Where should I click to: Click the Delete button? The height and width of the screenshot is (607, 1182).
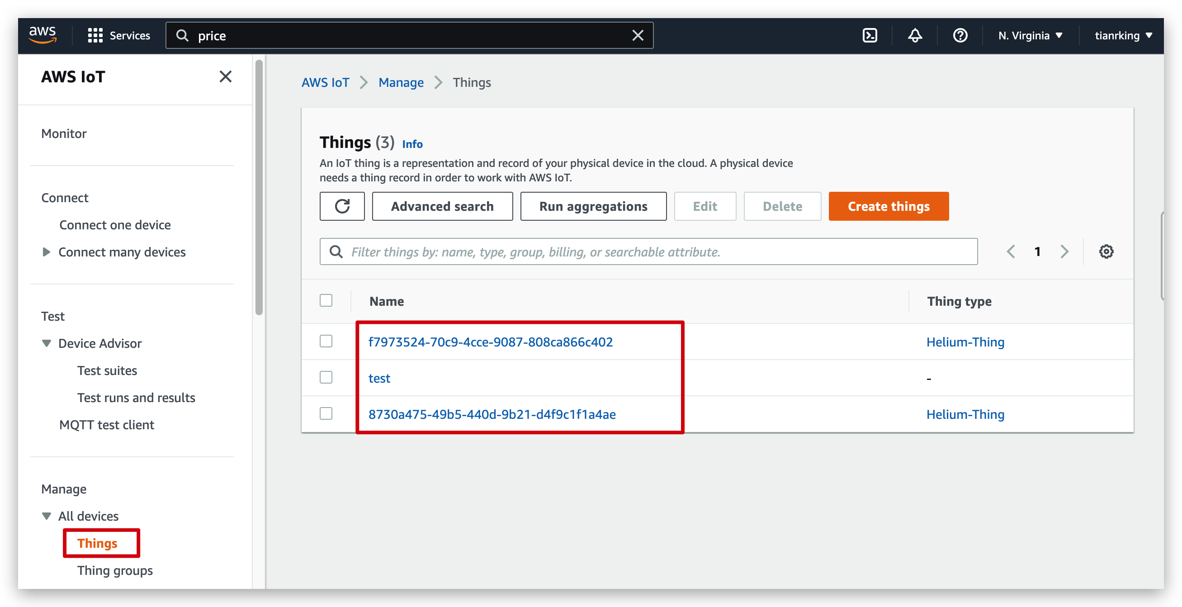782,206
